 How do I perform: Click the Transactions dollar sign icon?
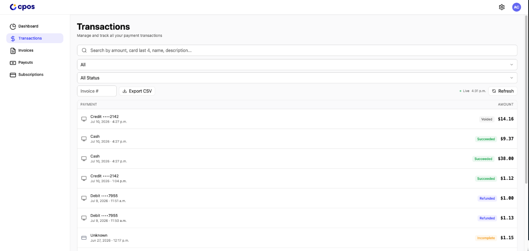tap(13, 38)
